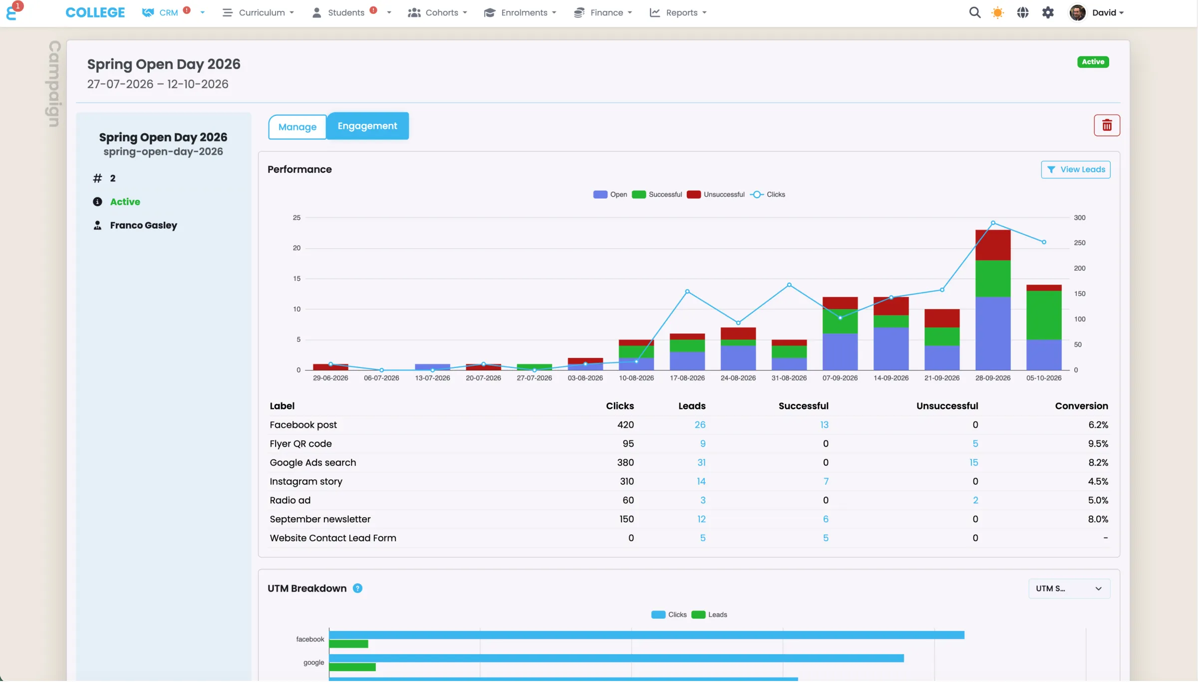
Task: Toggle the Successful series in legend
Action: (x=657, y=195)
